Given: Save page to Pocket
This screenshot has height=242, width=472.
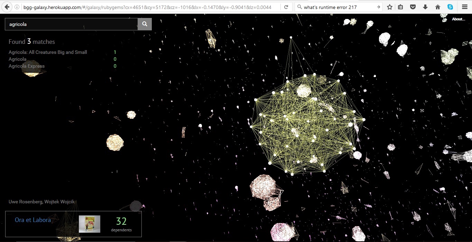Looking at the screenshot, I should 413,7.
